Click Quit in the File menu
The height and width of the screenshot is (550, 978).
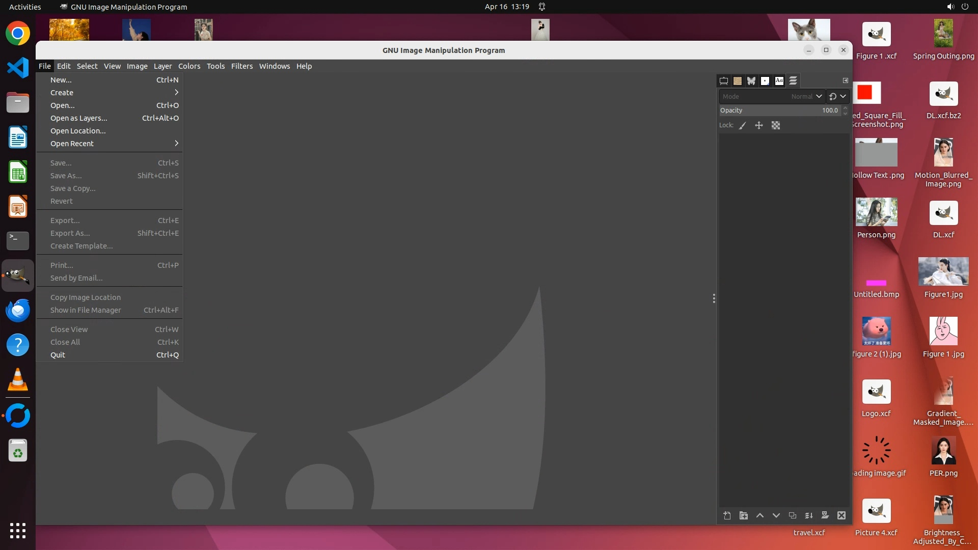click(58, 355)
